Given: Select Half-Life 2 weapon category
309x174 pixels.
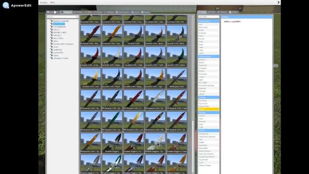Looking at the screenshot, I should point(57,35).
